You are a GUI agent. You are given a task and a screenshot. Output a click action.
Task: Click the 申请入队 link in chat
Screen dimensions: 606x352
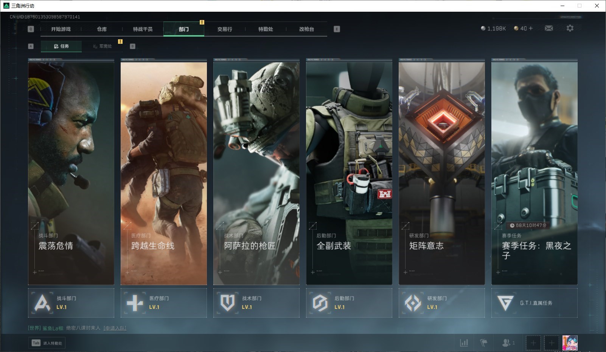pos(115,328)
